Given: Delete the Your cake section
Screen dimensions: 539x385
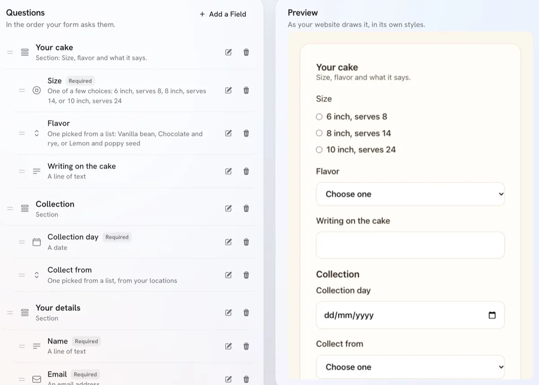Looking at the screenshot, I should 246,52.
